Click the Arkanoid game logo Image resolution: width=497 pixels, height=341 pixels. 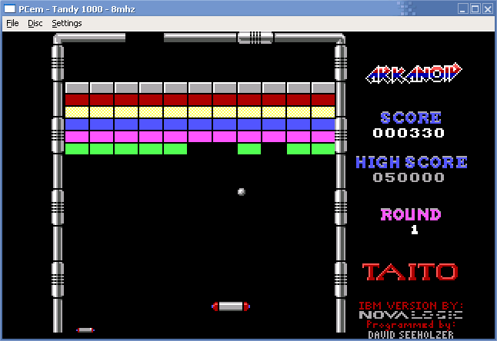(x=414, y=73)
